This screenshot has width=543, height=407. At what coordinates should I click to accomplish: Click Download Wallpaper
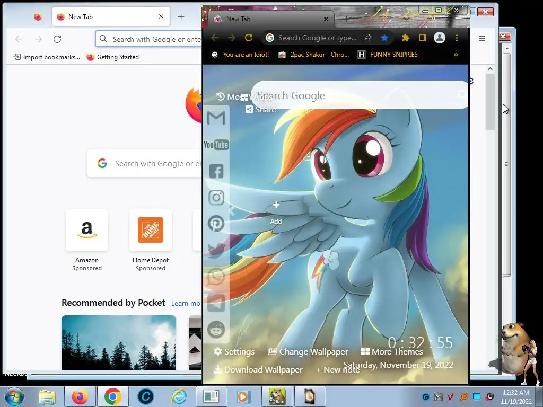pos(258,369)
